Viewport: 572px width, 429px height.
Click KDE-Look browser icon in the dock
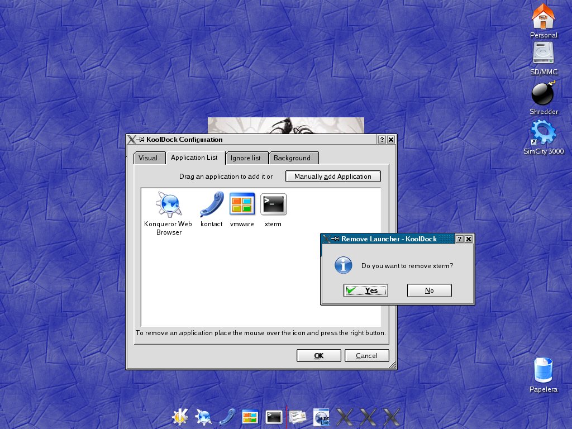click(321, 417)
